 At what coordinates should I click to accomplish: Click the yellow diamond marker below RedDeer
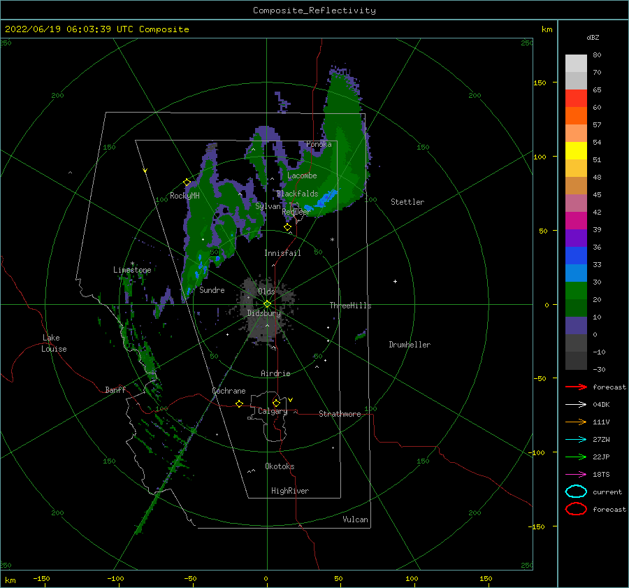[x=288, y=227]
